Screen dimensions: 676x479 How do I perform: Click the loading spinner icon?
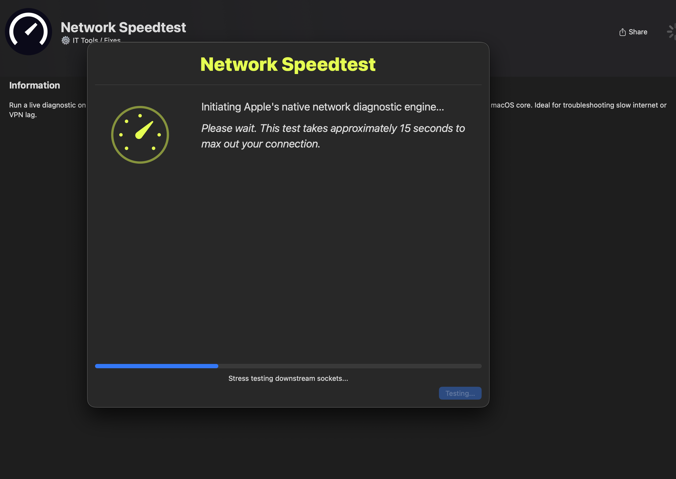[671, 32]
